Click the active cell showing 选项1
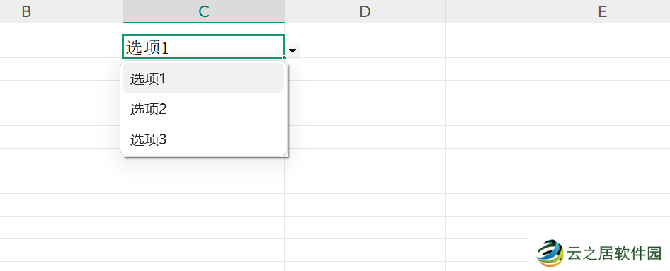 point(203,47)
